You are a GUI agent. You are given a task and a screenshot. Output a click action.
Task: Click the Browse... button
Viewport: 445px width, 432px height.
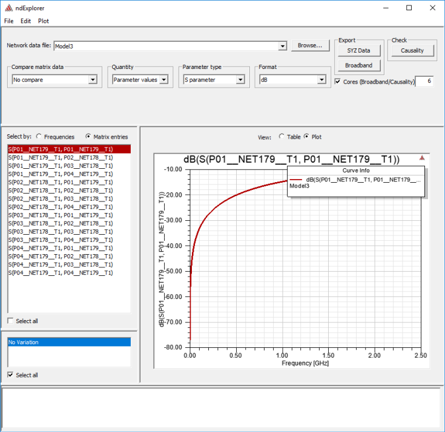tap(310, 45)
